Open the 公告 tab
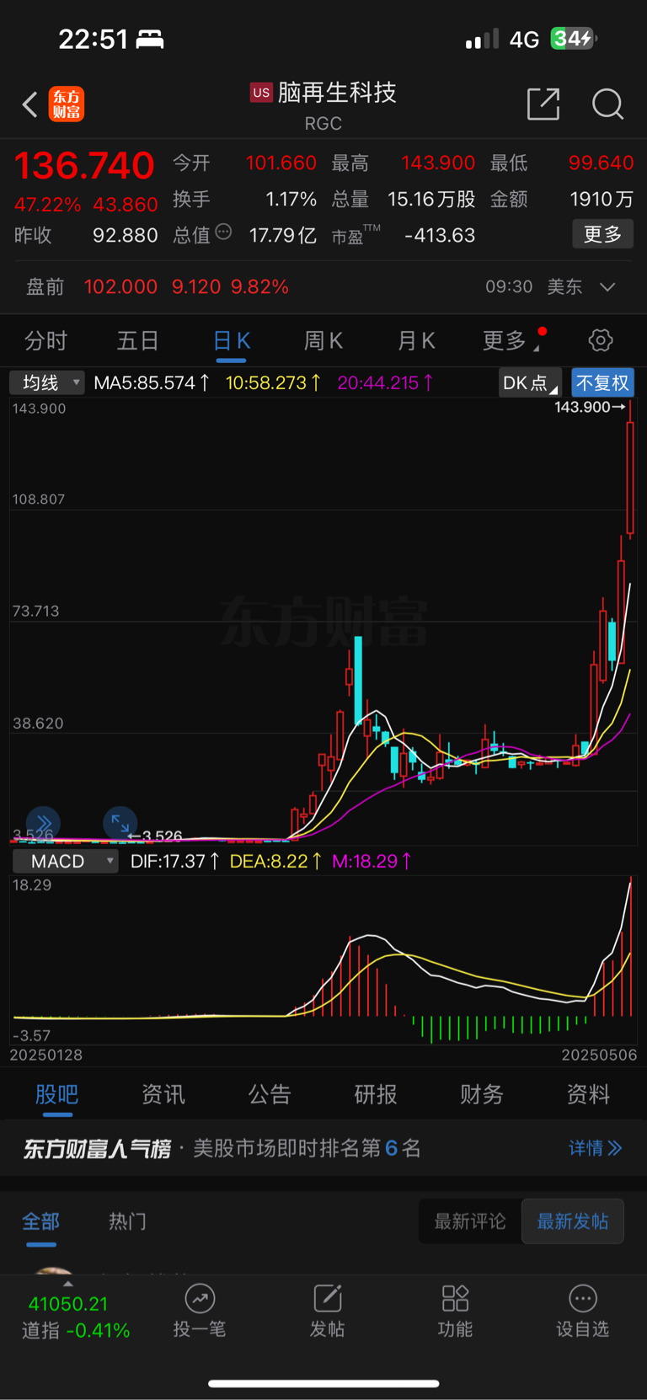647x1400 pixels. [270, 1094]
